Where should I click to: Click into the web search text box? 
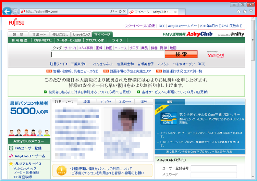[108, 54]
